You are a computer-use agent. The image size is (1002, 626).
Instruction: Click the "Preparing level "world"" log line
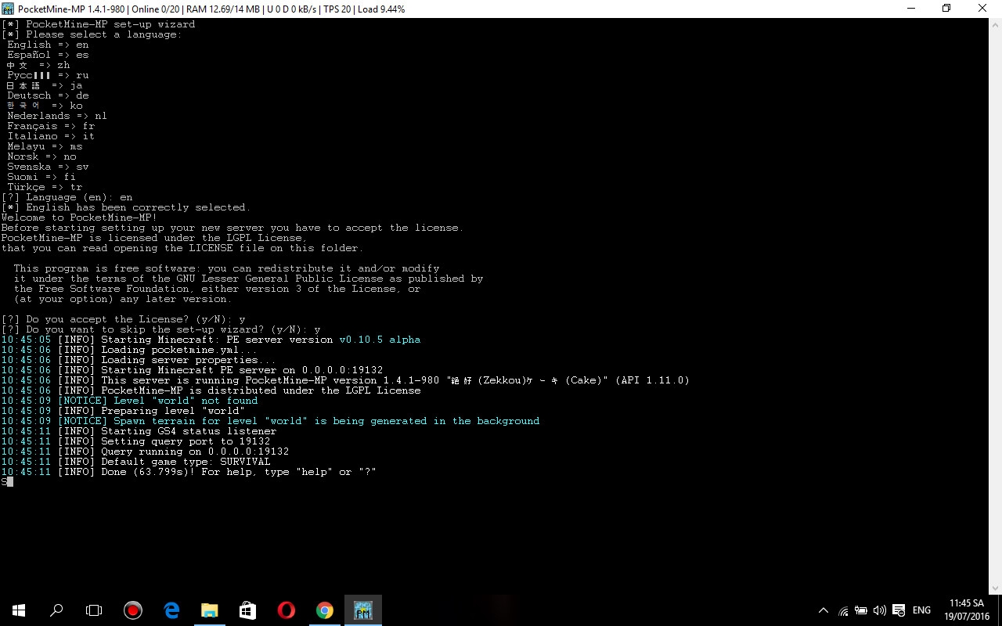(123, 411)
